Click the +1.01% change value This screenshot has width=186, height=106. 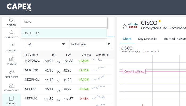click(x=84, y=70)
